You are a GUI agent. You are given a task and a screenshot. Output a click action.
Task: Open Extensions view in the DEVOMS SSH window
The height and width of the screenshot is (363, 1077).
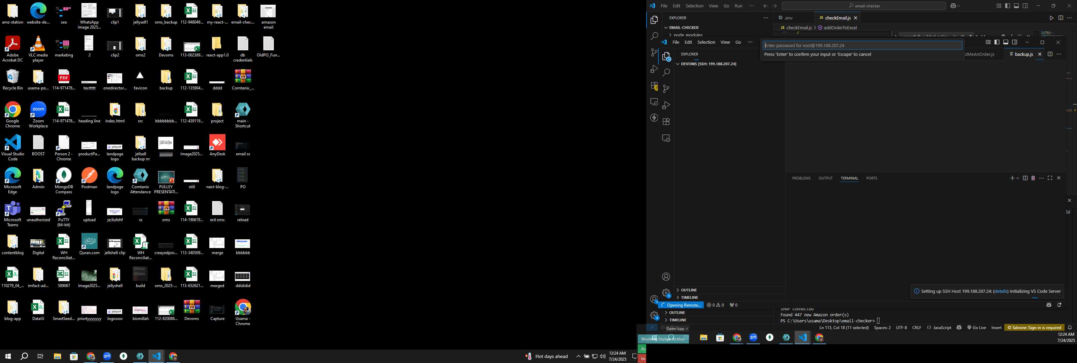tap(666, 122)
